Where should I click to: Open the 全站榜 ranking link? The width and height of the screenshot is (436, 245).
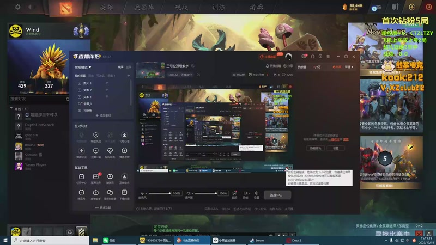(239, 75)
